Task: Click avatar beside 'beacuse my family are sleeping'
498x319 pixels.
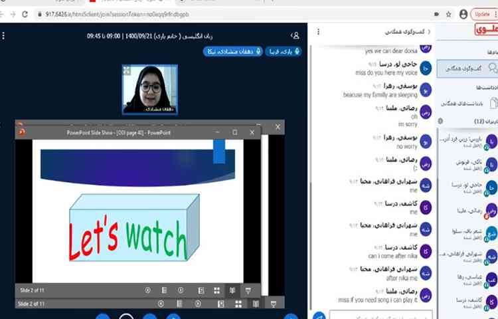Action: click(x=426, y=90)
